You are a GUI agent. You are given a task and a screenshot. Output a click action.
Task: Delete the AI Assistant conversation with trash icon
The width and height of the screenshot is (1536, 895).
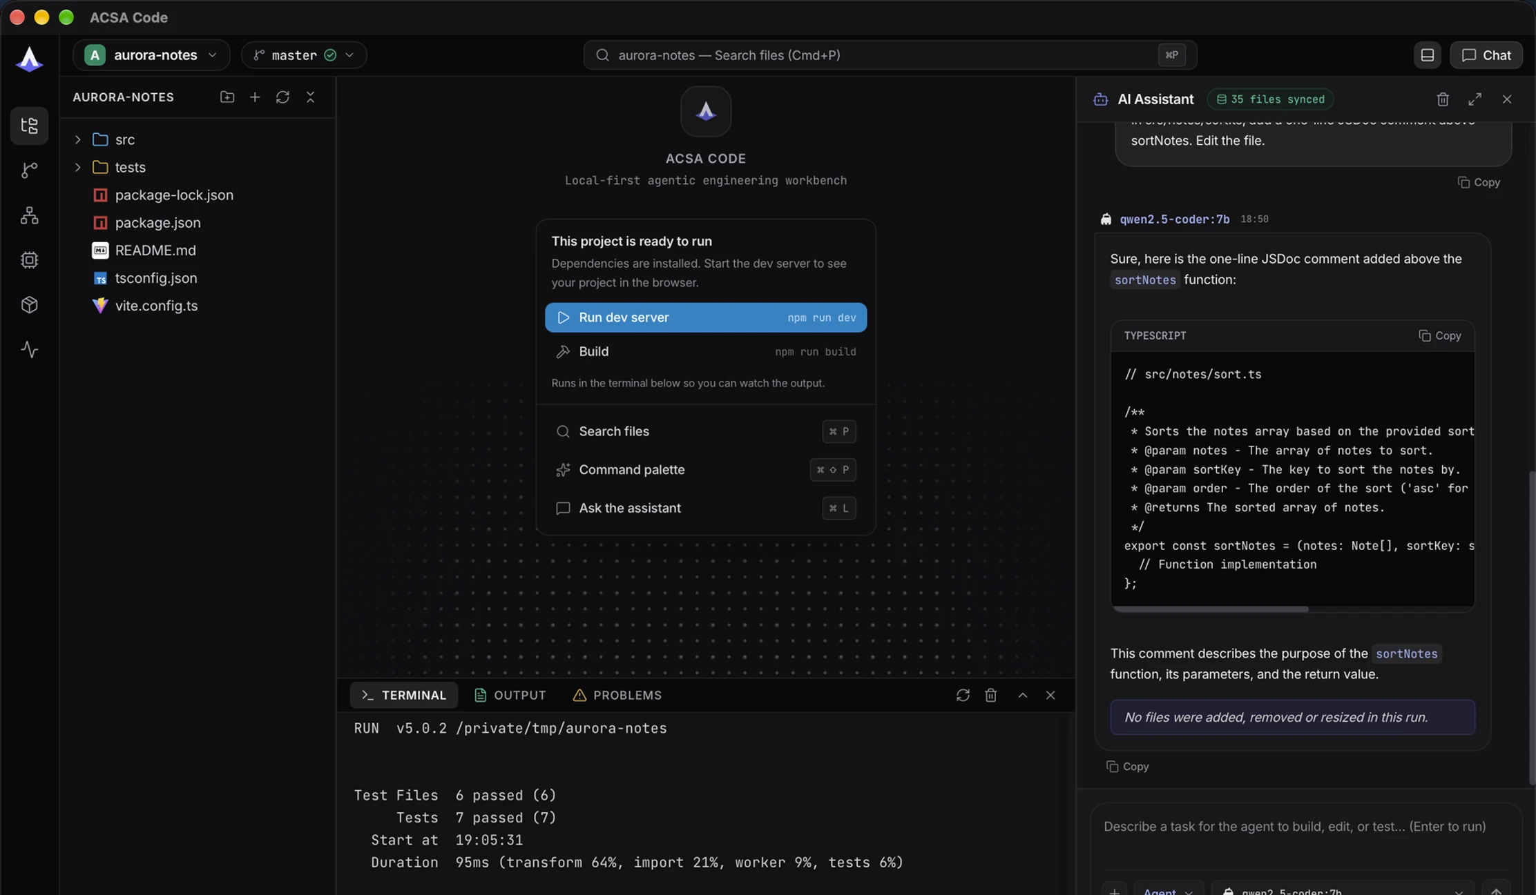[x=1443, y=99]
